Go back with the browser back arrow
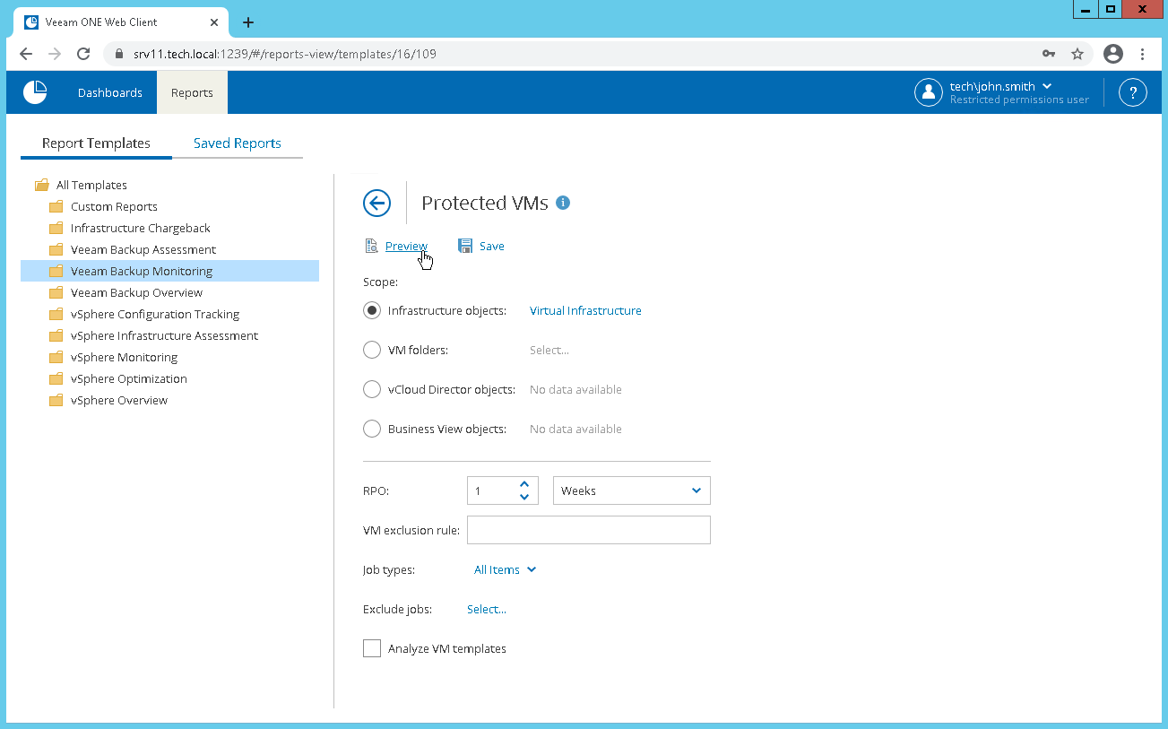The height and width of the screenshot is (729, 1168). [26, 54]
